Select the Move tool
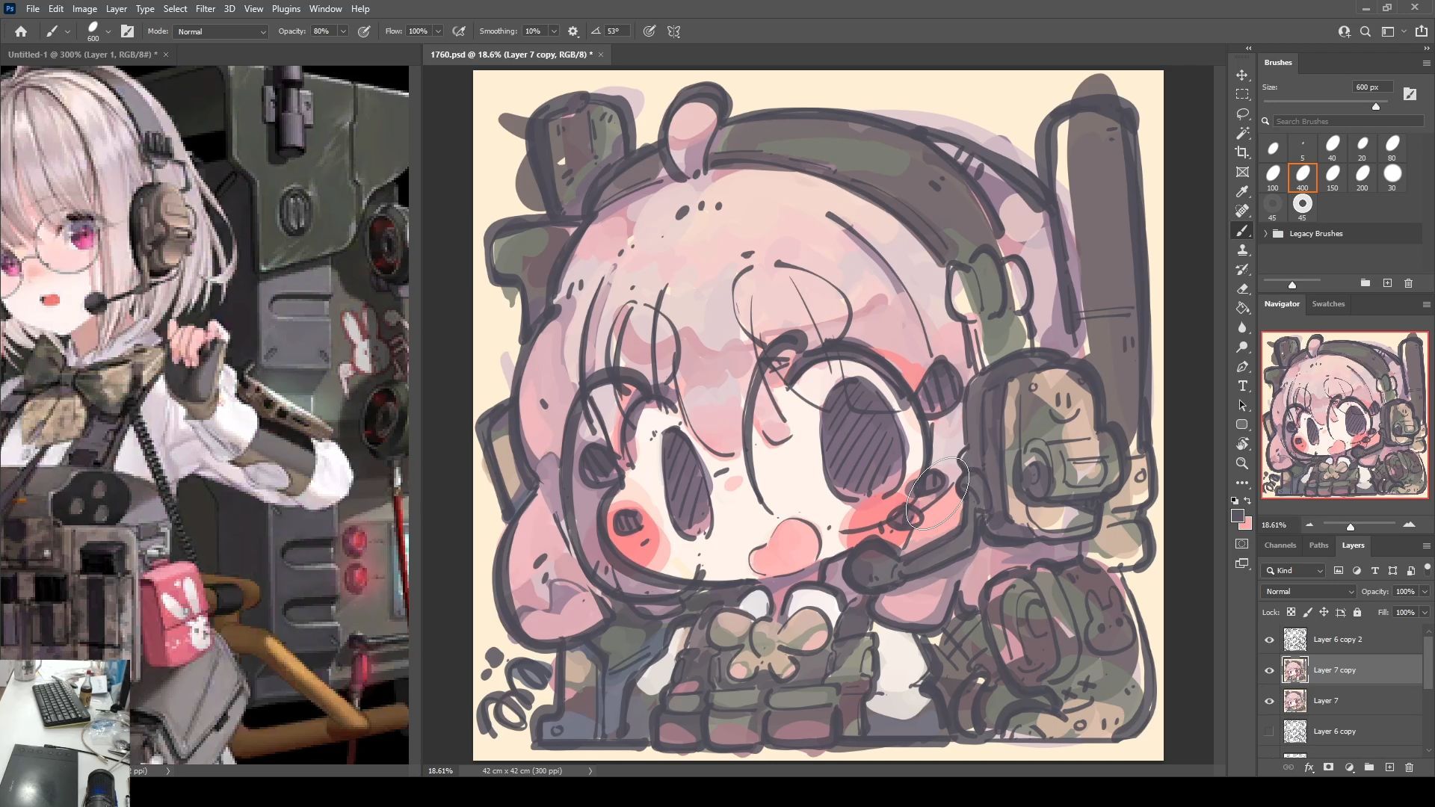Image resolution: width=1435 pixels, height=807 pixels. [1242, 75]
